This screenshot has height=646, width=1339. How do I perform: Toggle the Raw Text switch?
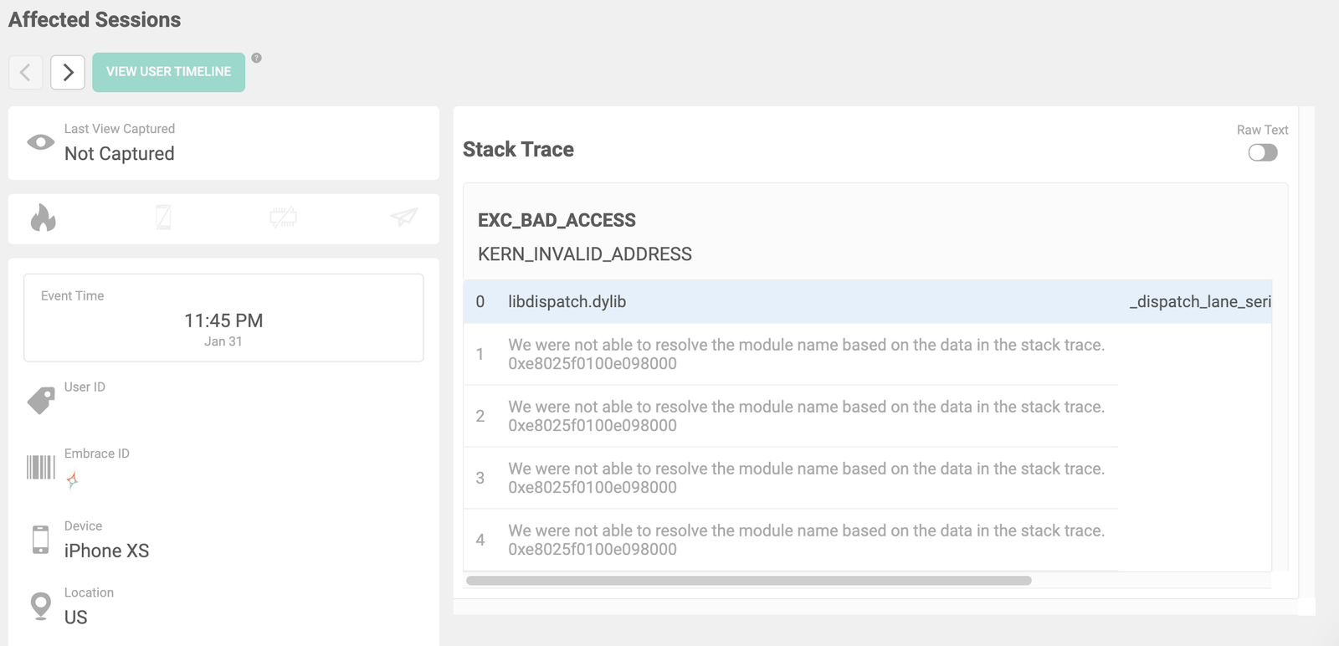click(x=1263, y=152)
